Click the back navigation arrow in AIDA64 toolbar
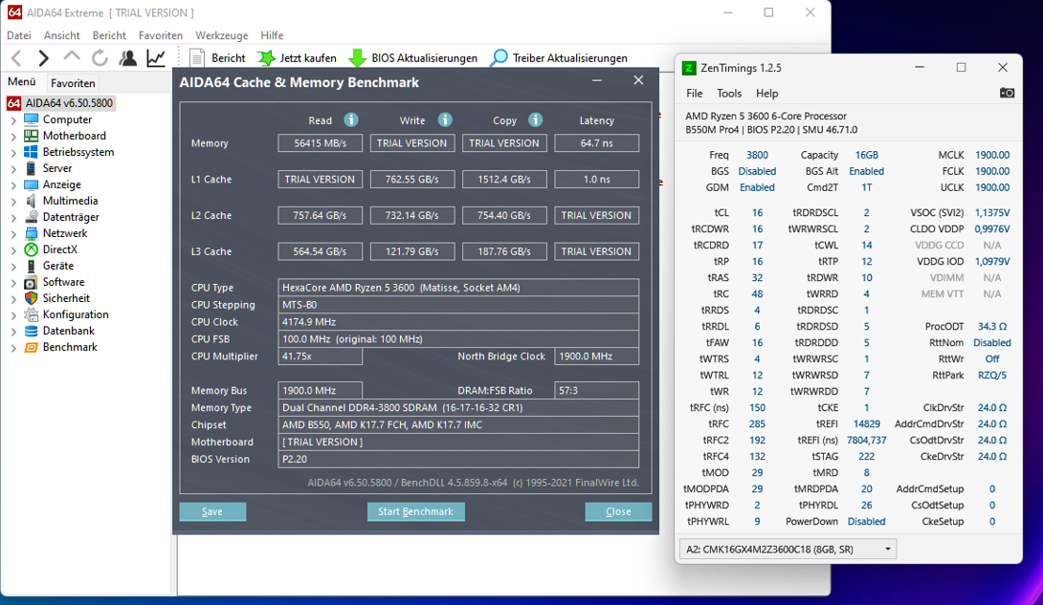 16,58
